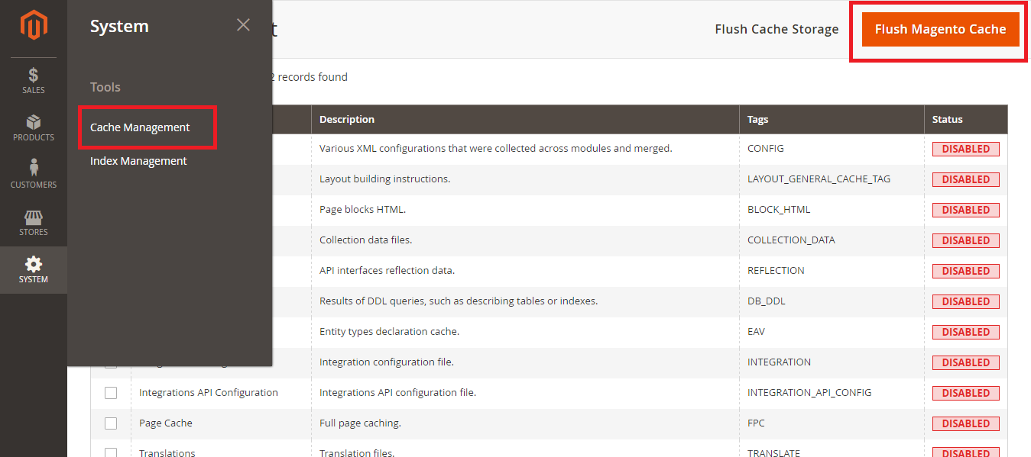This screenshot has height=457, width=1031.
Task: Click the DISABLED badge for FPC
Action: pos(965,423)
